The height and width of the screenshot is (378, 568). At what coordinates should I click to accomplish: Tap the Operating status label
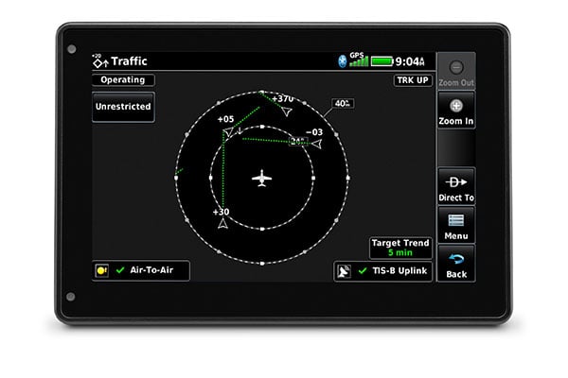click(123, 79)
